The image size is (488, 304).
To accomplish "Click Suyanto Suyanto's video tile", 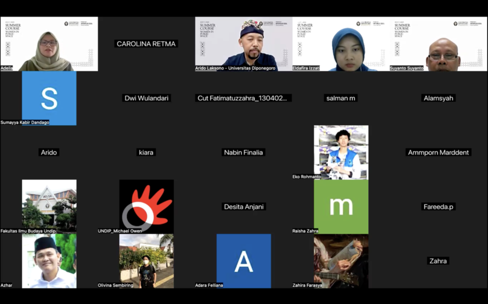I will pyautogui.click(x=438, y=44).
